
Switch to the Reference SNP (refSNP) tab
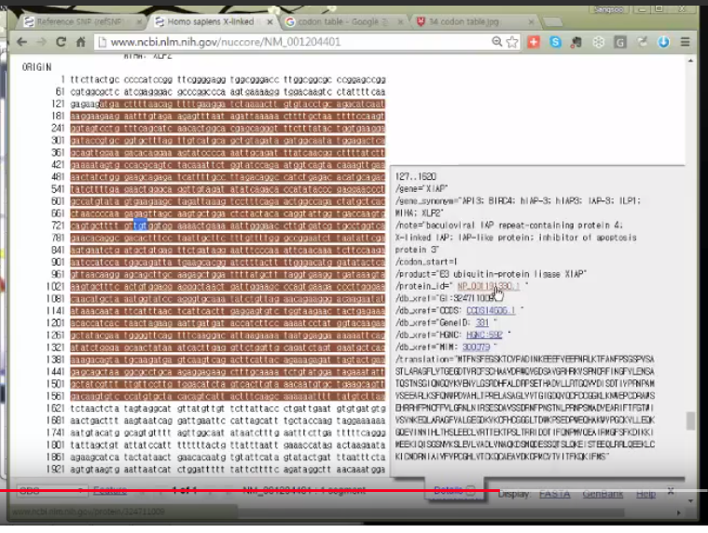pyautogui.click(x=79, y=21)
